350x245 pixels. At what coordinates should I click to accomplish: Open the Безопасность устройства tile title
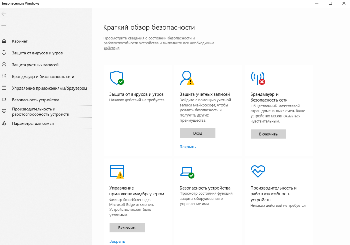click(x=205, y=188)
